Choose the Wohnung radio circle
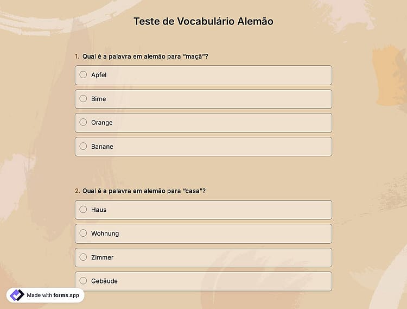 tap(83, 233)
